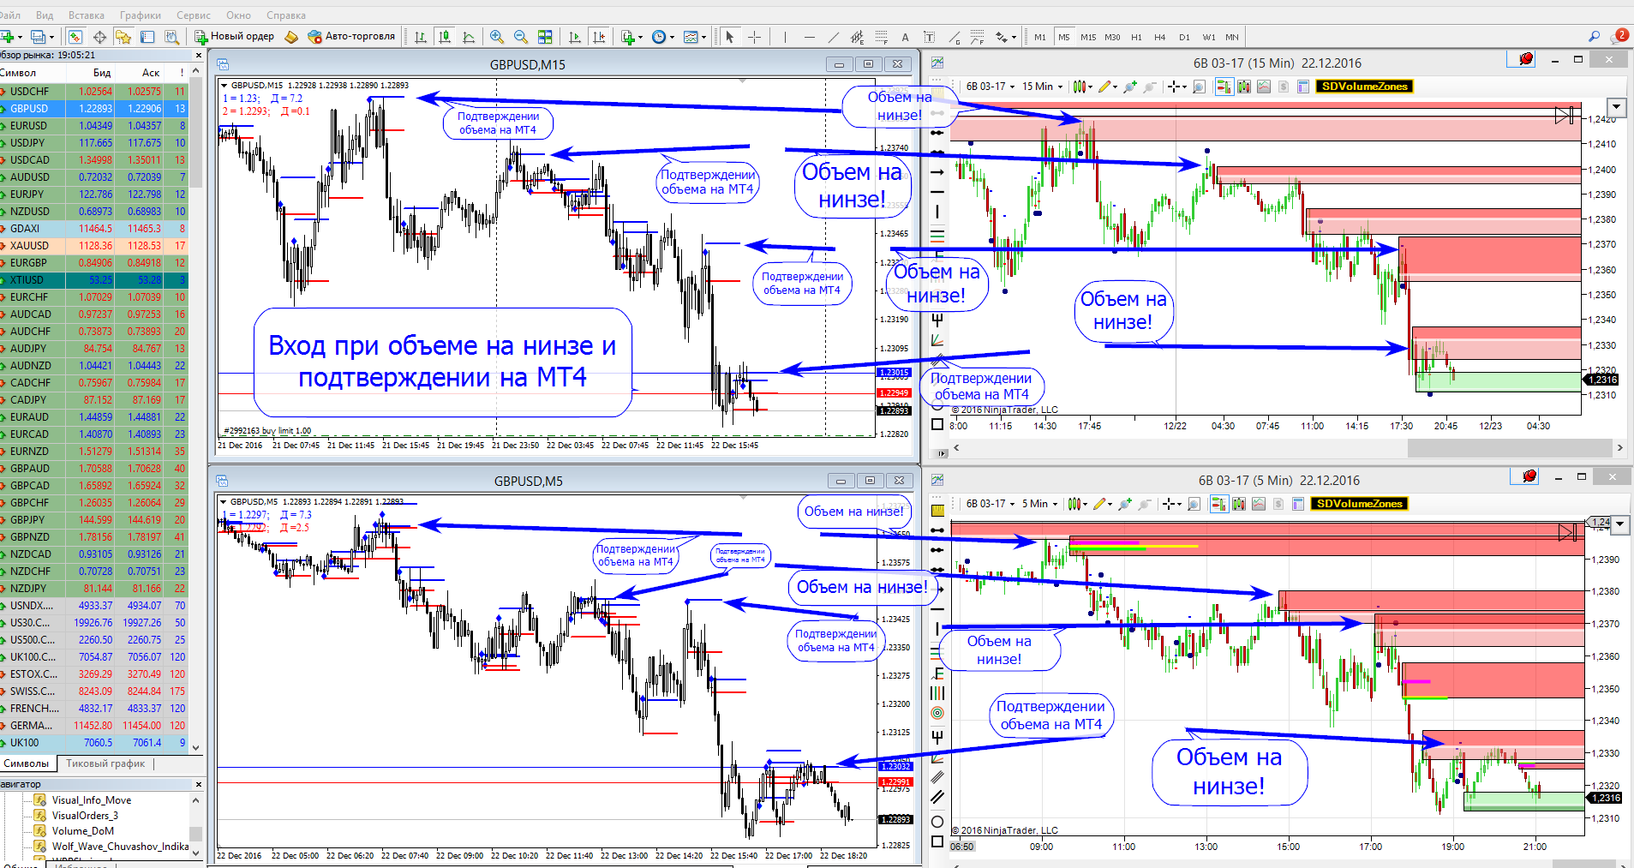Open the 15 Min interval dropdown

click(1042, 87)
